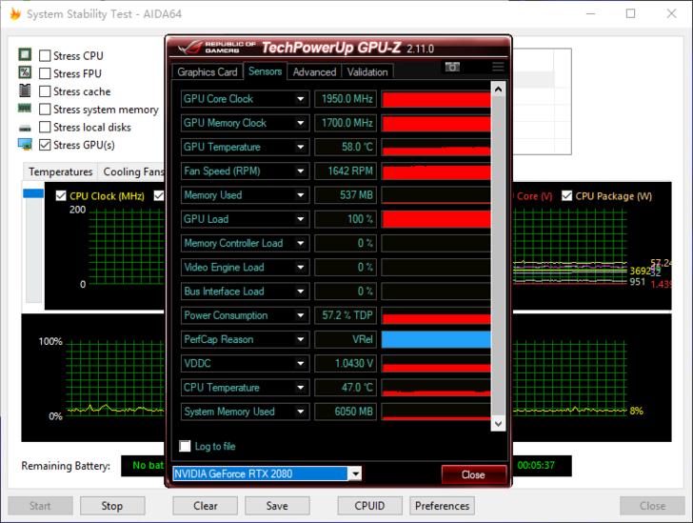The width and height of the screenshot is (693, 523).
Task: Open the Bus Interface Load sensor dropdown
Action: pos(301,292)
